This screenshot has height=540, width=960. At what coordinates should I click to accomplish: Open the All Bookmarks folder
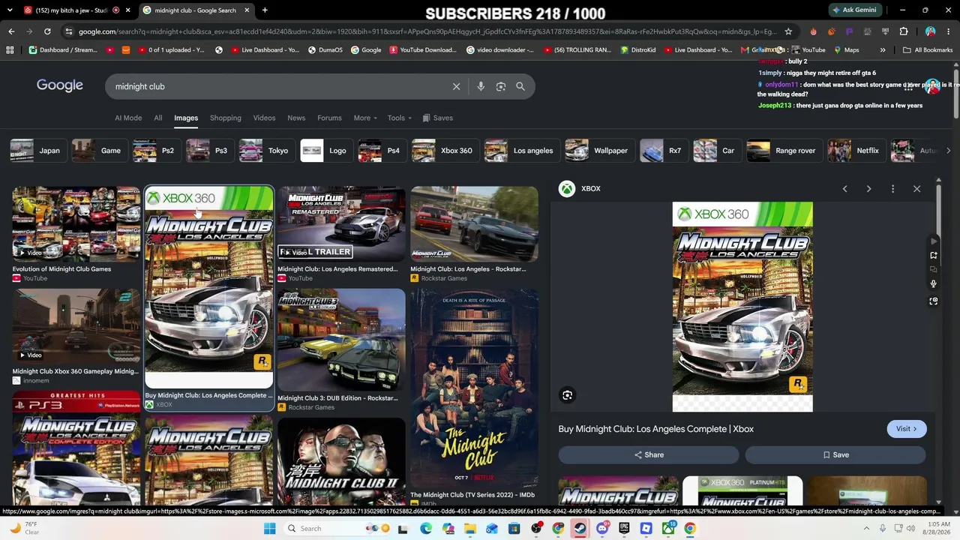pos(928,50)
